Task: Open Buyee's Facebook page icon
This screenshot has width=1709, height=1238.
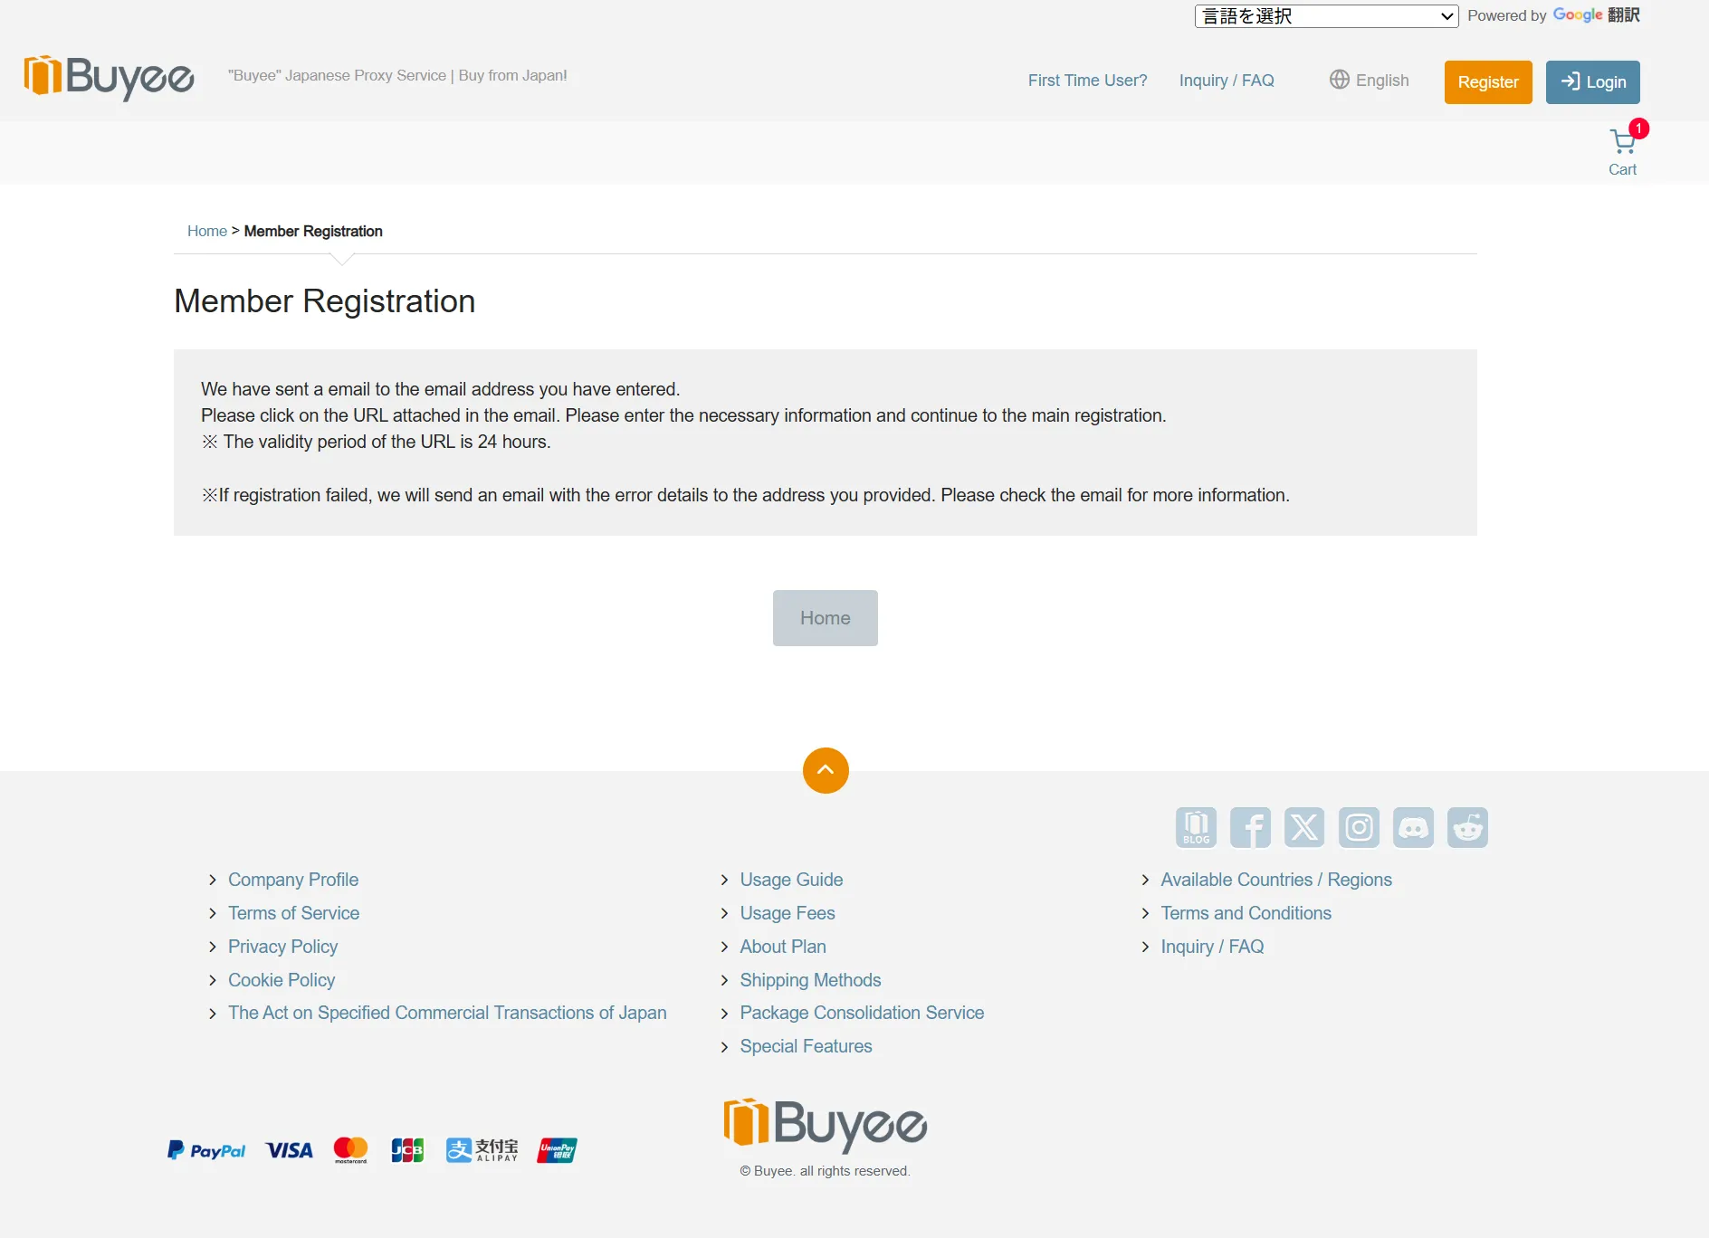Action: click(1250, 827)
